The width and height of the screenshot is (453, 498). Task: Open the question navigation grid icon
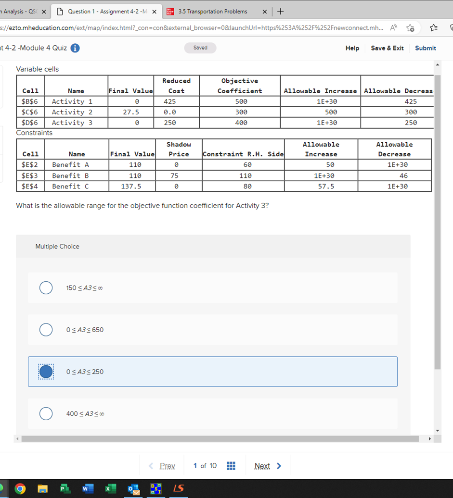[x=231, y=465]
